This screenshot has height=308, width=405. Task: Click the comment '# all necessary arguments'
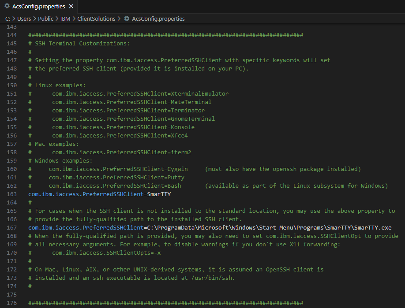tap(184, 244)
